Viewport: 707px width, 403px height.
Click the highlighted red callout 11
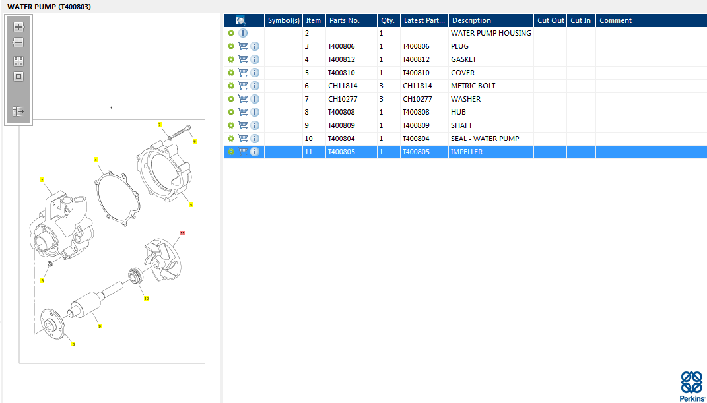pos(182,233)
